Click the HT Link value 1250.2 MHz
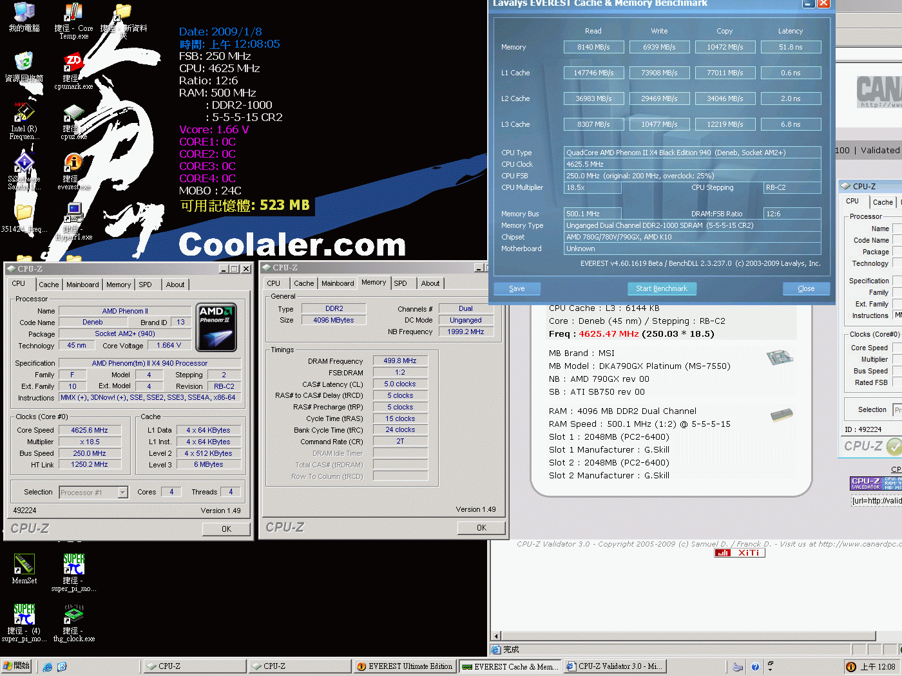Viewport: 902px width, 676px height. tap(90, 464)
